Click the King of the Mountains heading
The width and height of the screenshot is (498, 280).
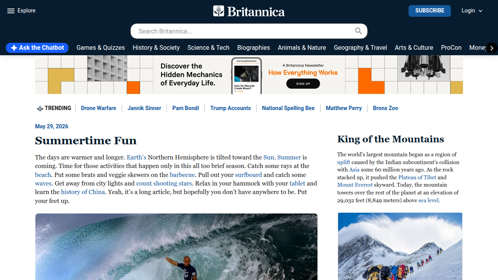coord(391,139)
